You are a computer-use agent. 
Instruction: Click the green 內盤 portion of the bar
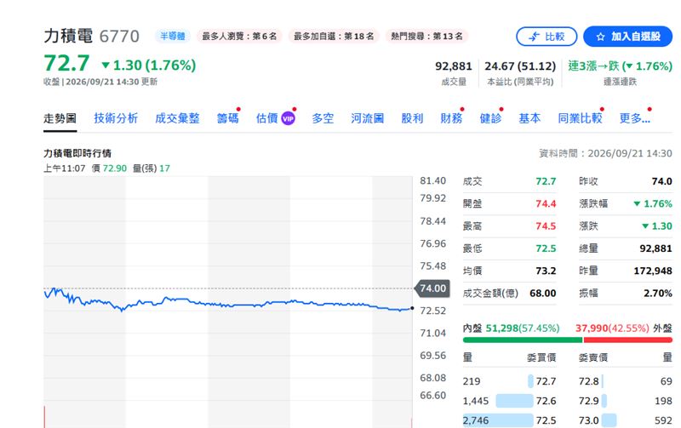coord(523,340)
